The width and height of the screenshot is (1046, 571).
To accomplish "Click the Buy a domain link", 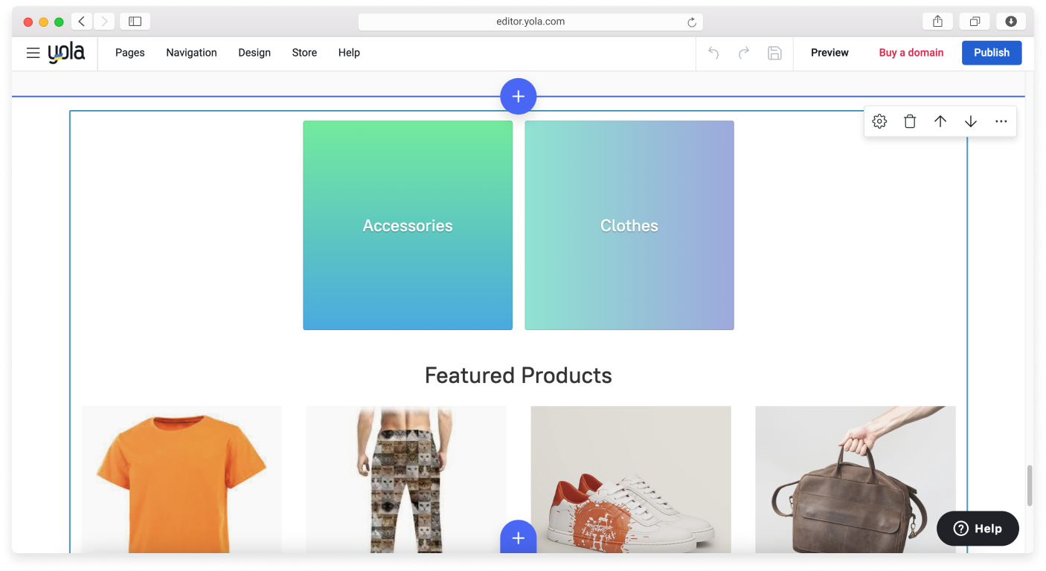I will pyautogui.click(x=911, y=53).
